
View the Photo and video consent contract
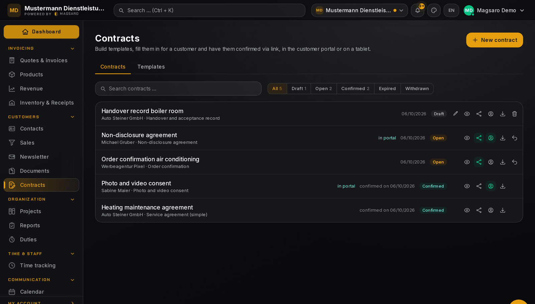coord(467,186)
